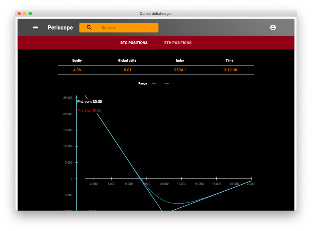The height and width of the screenshot is (231, 312).
Task: Increase chart range with plus icon
Action: pyautogui.click(x=154, y=84)
